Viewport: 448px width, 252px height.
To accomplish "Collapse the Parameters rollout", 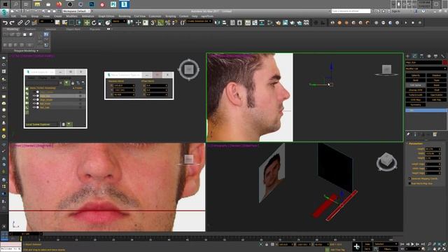I will (415, 143).
